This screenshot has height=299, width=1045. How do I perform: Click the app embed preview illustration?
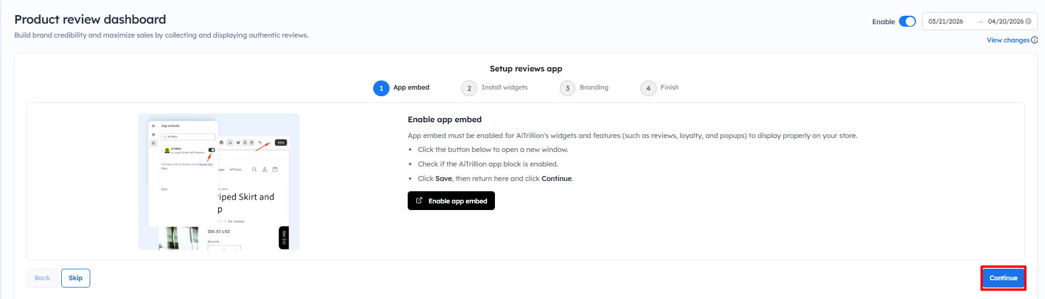point(219,181)
